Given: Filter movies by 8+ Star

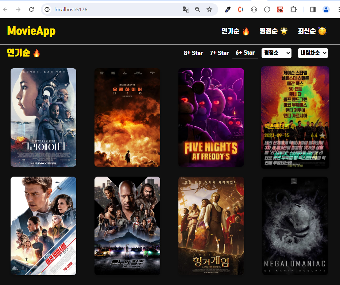Looking at the screenshot, I should pyautogui.click(x=193, y=53).
